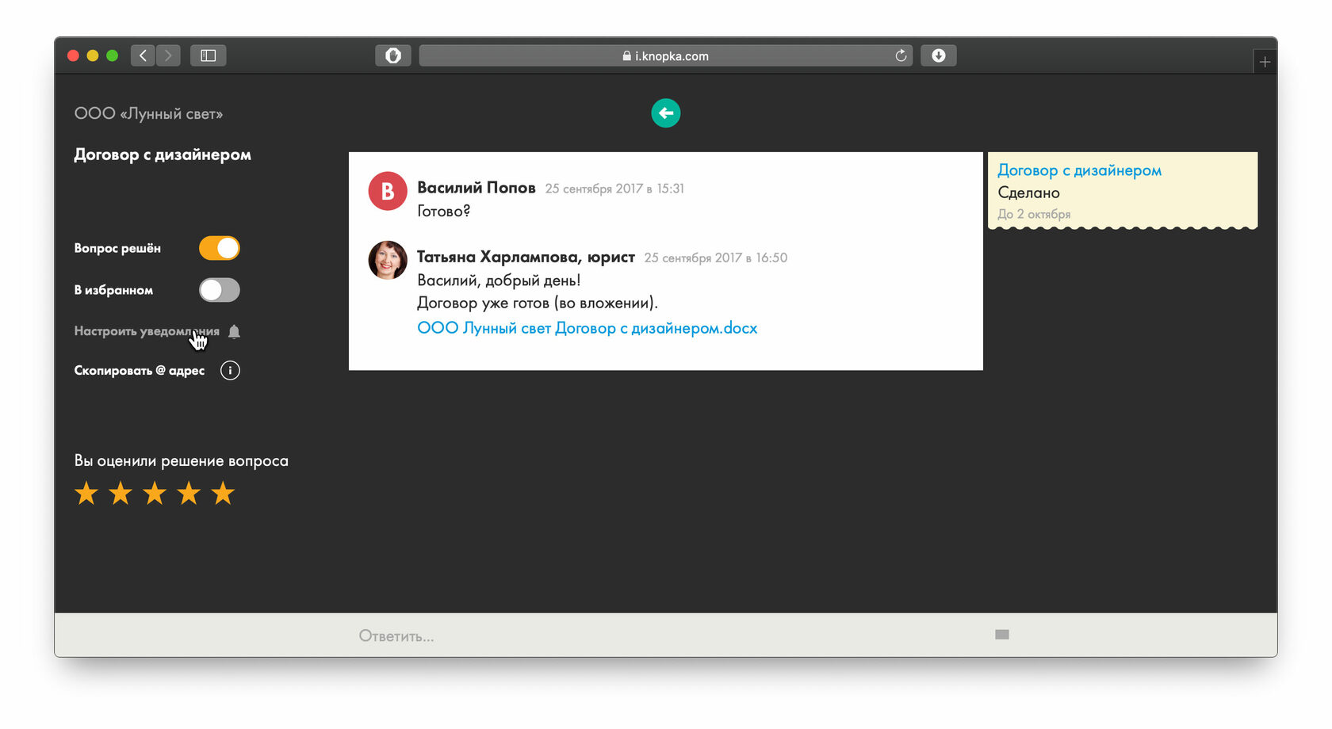The height and width of the screenshot is (729, 1332).
Task: Click company name 'ООО «Лунный свет»'
Action: pos(148,114)
